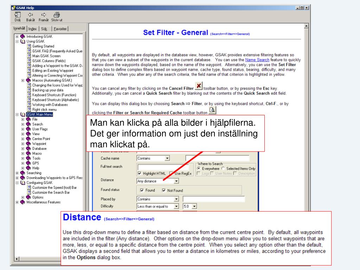Select the Introducing GSAK book
The image size is (360, 270).
39,37
